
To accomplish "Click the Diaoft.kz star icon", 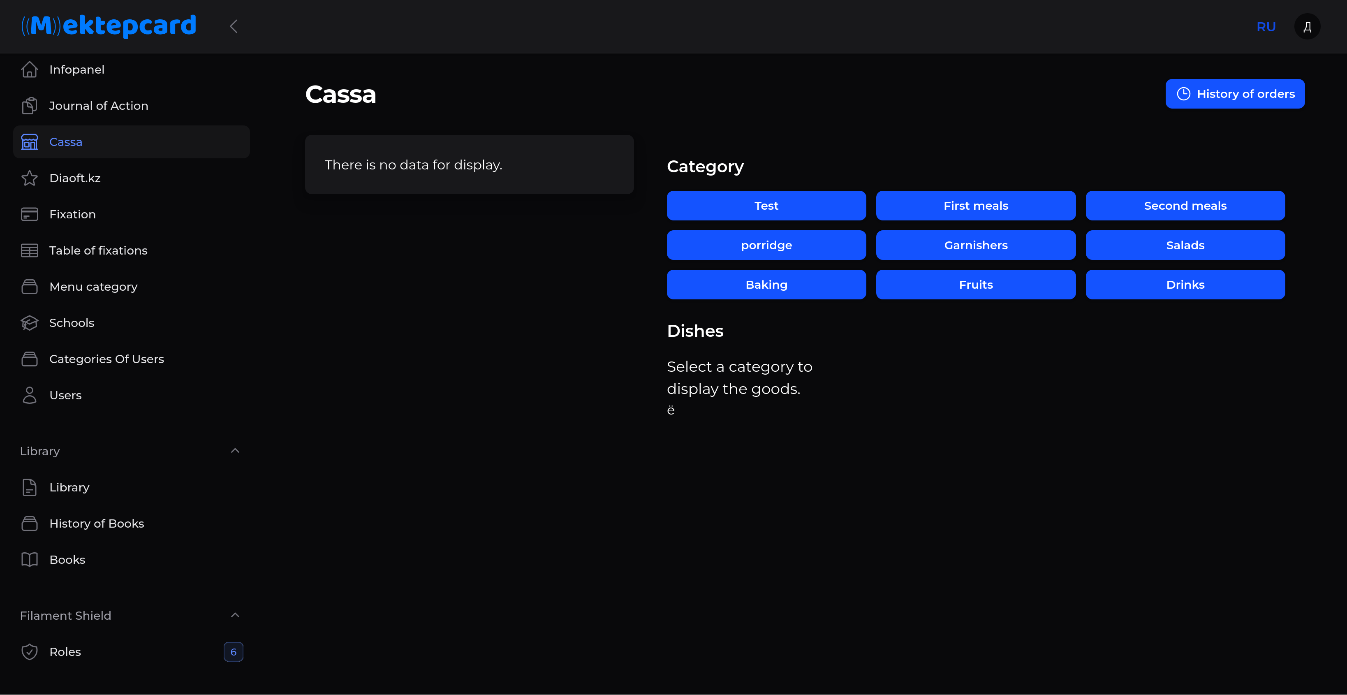I will tap(29, 178).
